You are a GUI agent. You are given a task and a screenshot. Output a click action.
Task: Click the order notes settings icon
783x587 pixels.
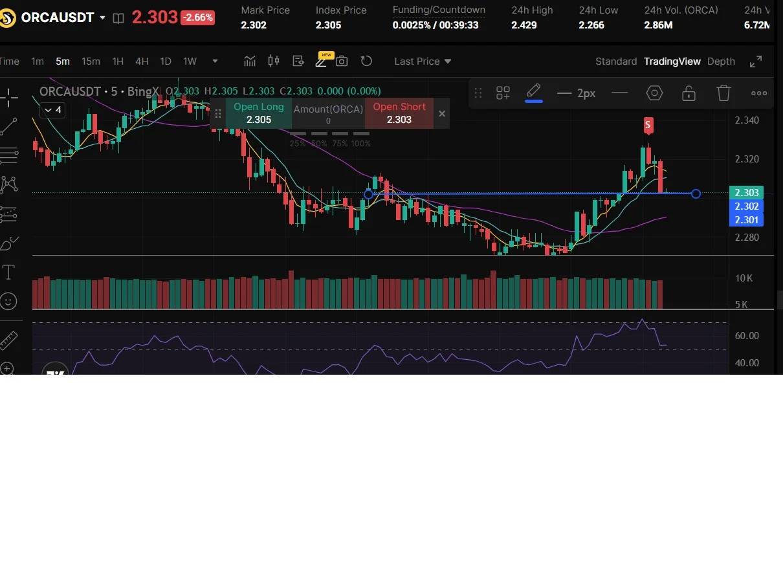coord(298,61)
